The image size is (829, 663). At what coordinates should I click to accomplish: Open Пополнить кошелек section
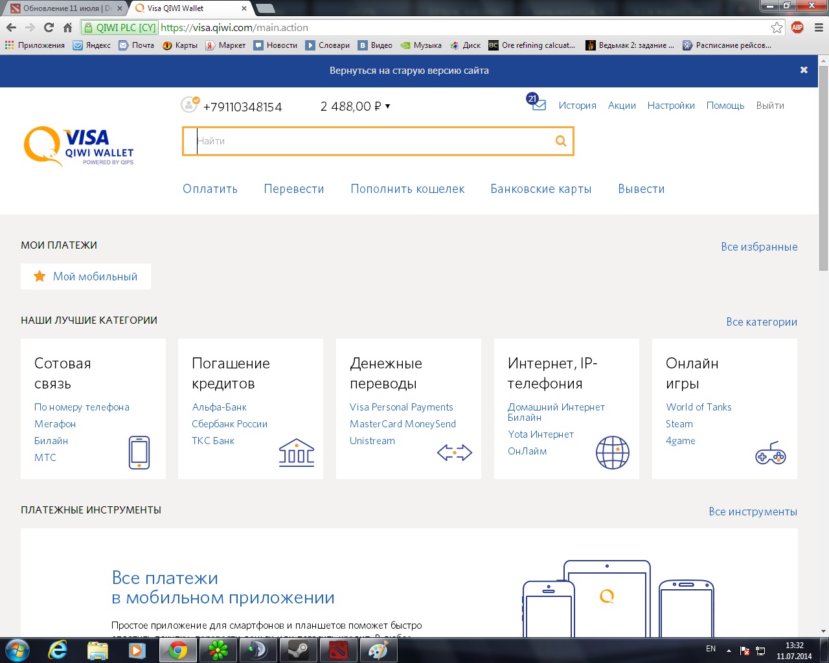[407, 189]
